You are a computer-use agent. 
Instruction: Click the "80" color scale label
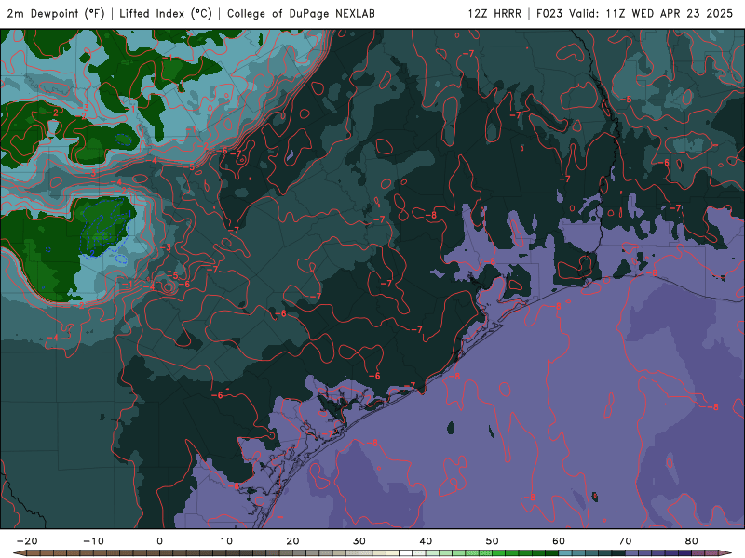pos(691,541)
